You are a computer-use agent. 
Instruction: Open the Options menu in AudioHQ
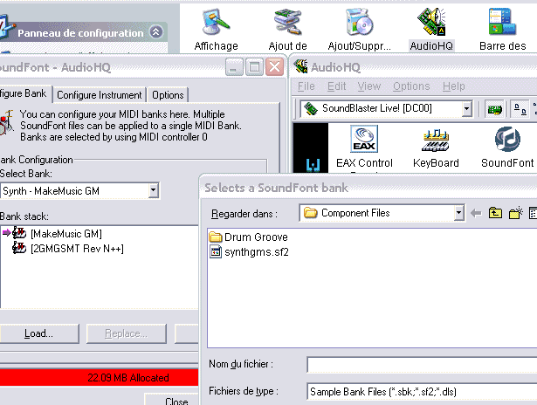pos(411,86)
